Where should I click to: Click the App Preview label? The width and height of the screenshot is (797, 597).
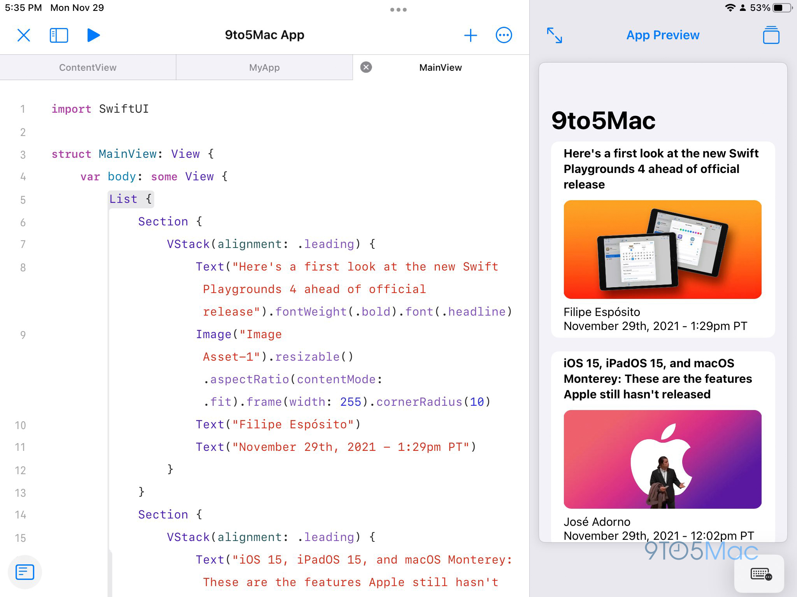662,35
